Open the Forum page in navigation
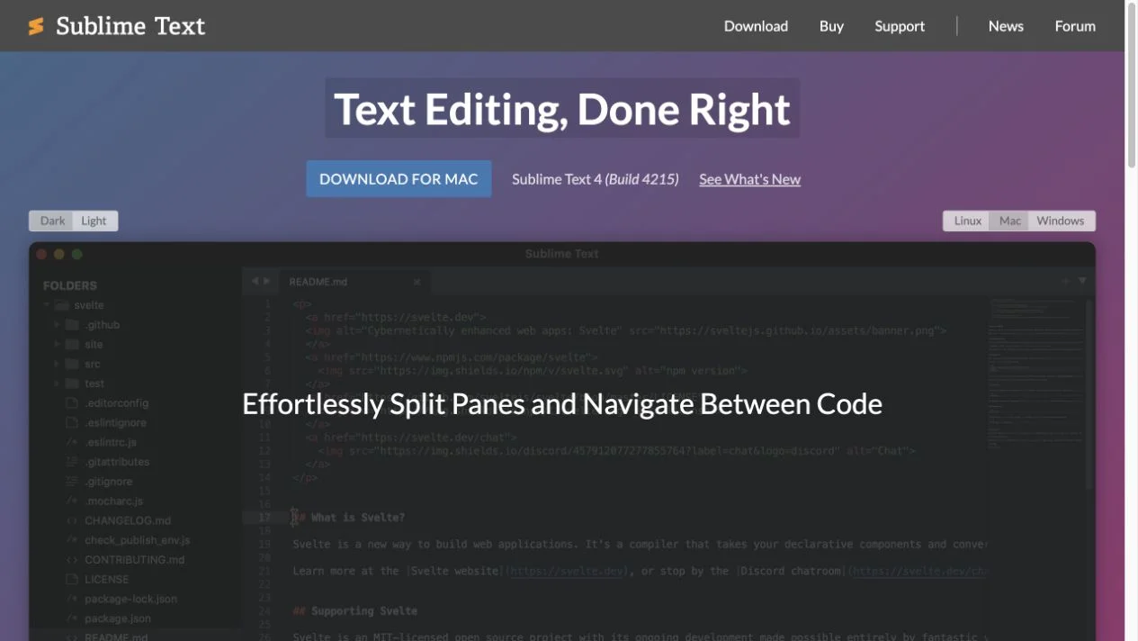The image size is (1138, 641). point(1075,26)
